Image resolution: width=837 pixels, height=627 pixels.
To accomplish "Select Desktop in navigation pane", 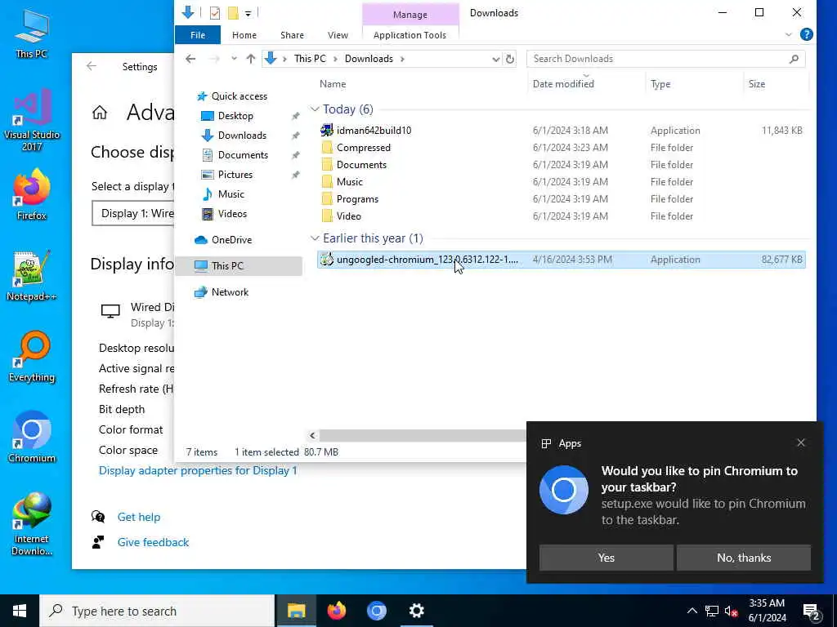I will pyautogui.click(x=235, y=116).
